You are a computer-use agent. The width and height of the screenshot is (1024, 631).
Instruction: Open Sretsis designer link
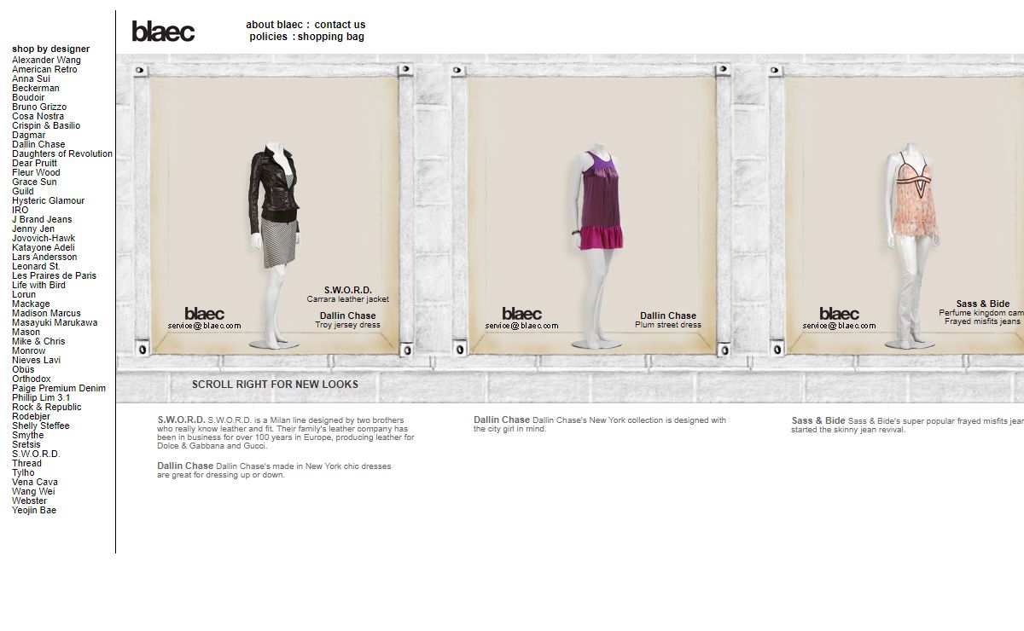[x=26, y=444]
